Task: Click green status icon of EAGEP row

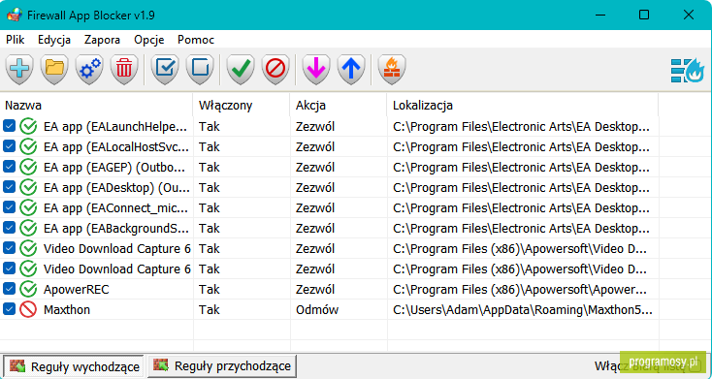Action: tap(28, 167)
